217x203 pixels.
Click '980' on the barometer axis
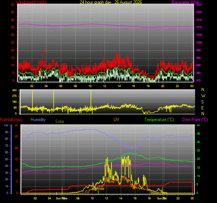click(x=198, y=73)
